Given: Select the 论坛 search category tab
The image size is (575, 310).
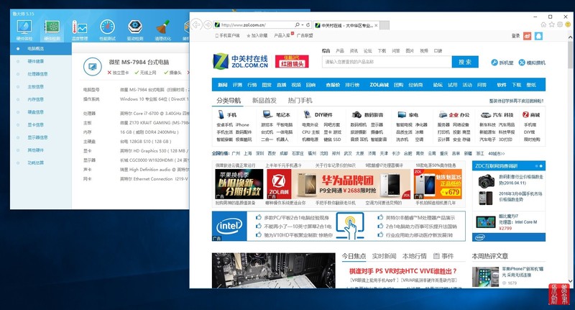Looking at the screenshot, I should pyautogui.click(x=368, y=50).
